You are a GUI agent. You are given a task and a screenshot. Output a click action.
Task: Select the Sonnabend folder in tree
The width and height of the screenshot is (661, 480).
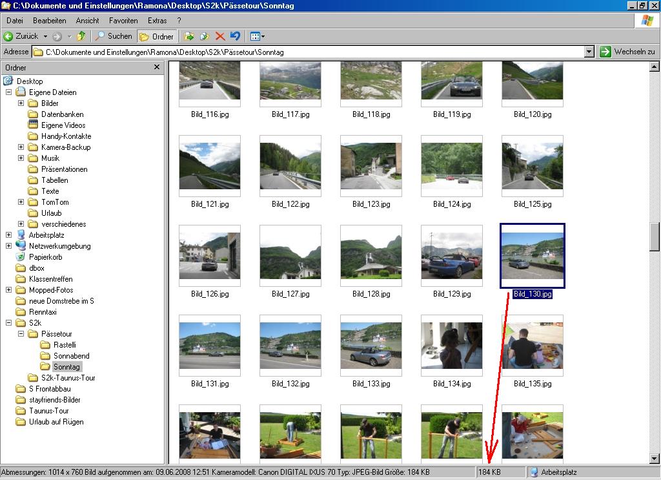point(71,356)
